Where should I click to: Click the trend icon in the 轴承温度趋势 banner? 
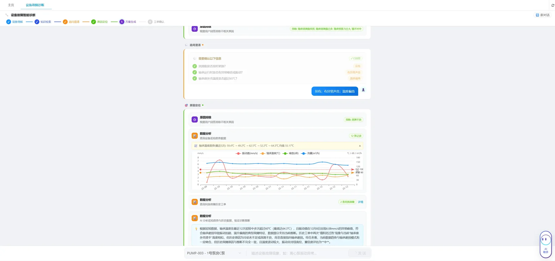(196, 146)
